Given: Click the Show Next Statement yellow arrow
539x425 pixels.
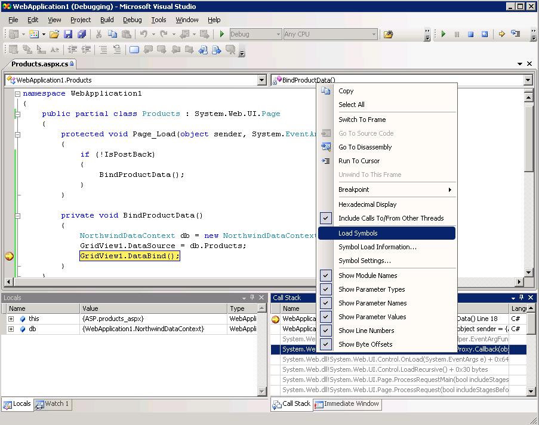Looking at the screenshot, I should [x=501, y=34].
